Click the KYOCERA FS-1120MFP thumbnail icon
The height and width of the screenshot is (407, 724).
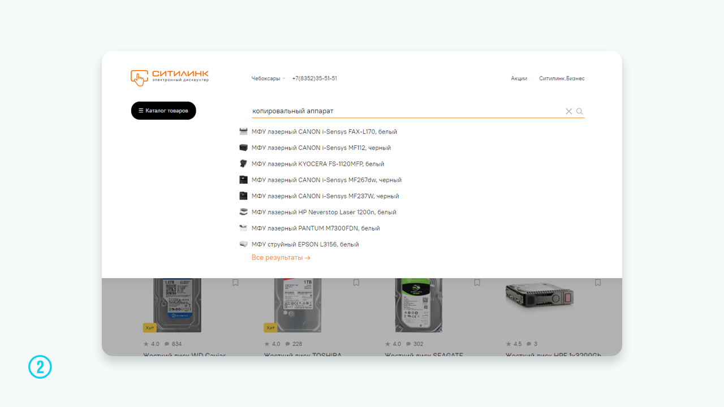click(243, 164)
